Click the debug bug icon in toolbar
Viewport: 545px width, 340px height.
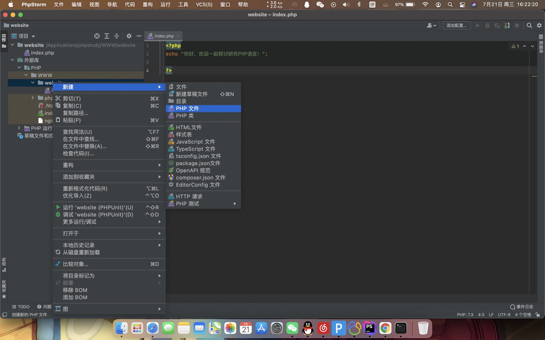coord(487,25)
